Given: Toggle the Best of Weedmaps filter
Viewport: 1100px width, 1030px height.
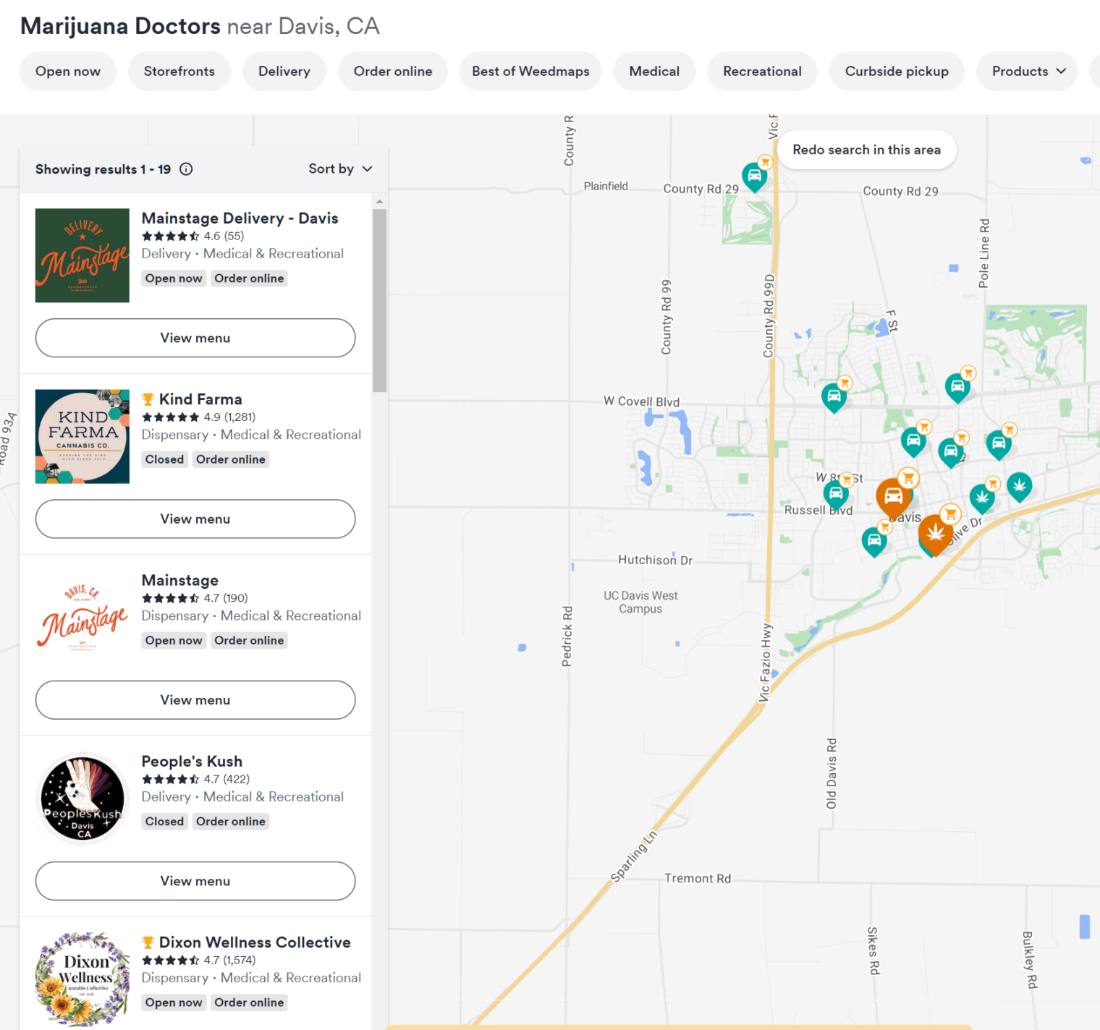Looking at the screenshot, I should click(530, 71).
